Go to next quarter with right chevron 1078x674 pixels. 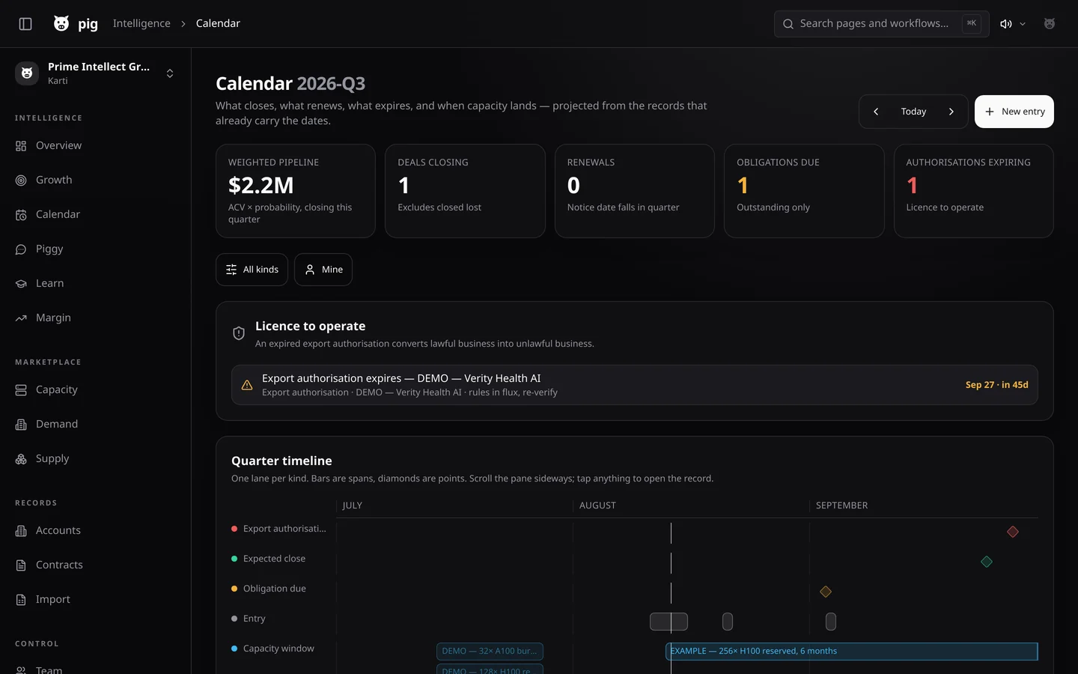pos(951,112)
